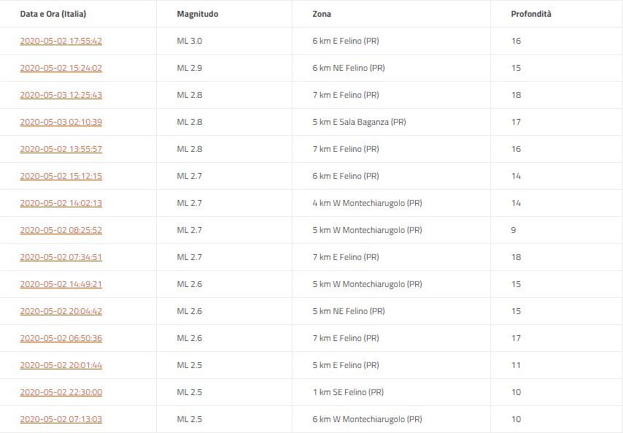Click the 2020-05-02 20:04:42 date link

coord(61,311)
